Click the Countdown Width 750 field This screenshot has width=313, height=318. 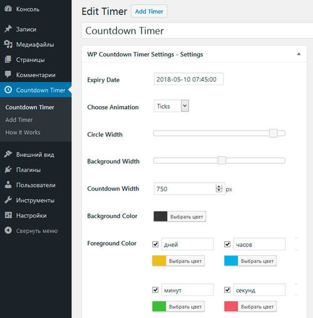pyautogui.click(x=189, y=189)
